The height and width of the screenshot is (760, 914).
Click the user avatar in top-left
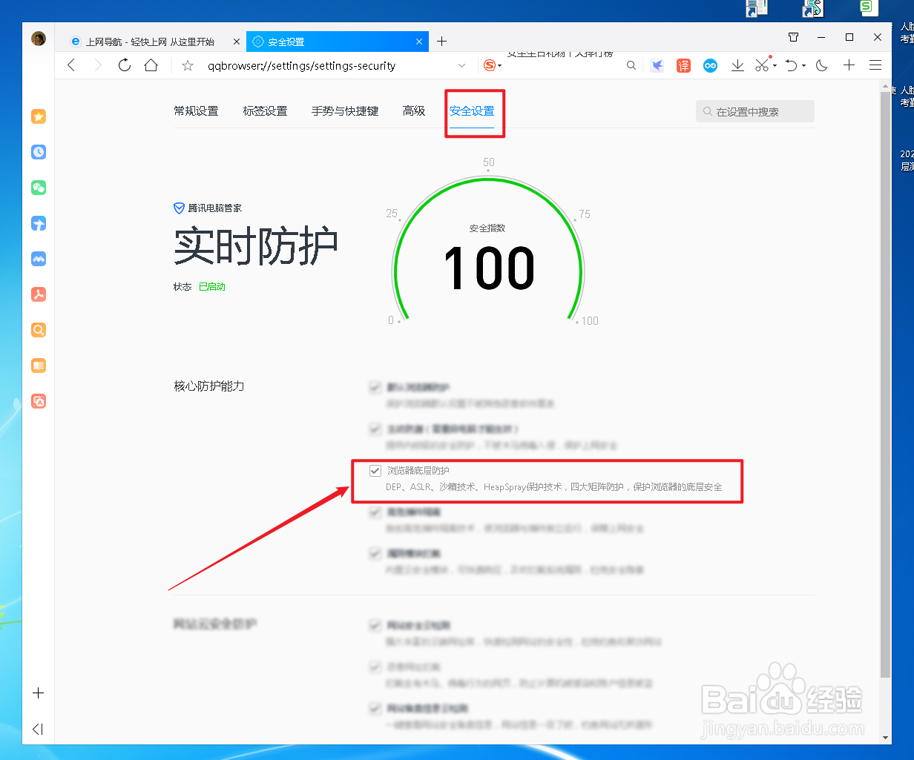[x=39, y=39]
